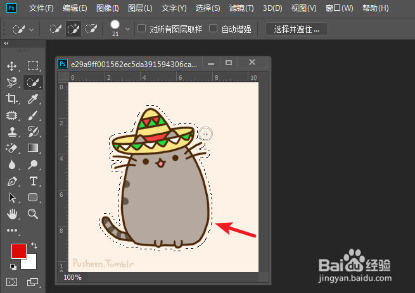Viewport: 415px width, 293px height.
Task: Click the 选择并遮住 button
Action: pos(297,29)
